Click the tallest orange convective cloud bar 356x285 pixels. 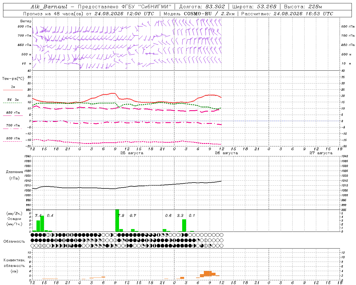[208, 274]
